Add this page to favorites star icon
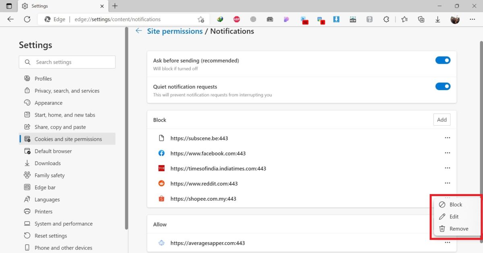The width and height of the screenshot is (483, 253). (201, 19)
